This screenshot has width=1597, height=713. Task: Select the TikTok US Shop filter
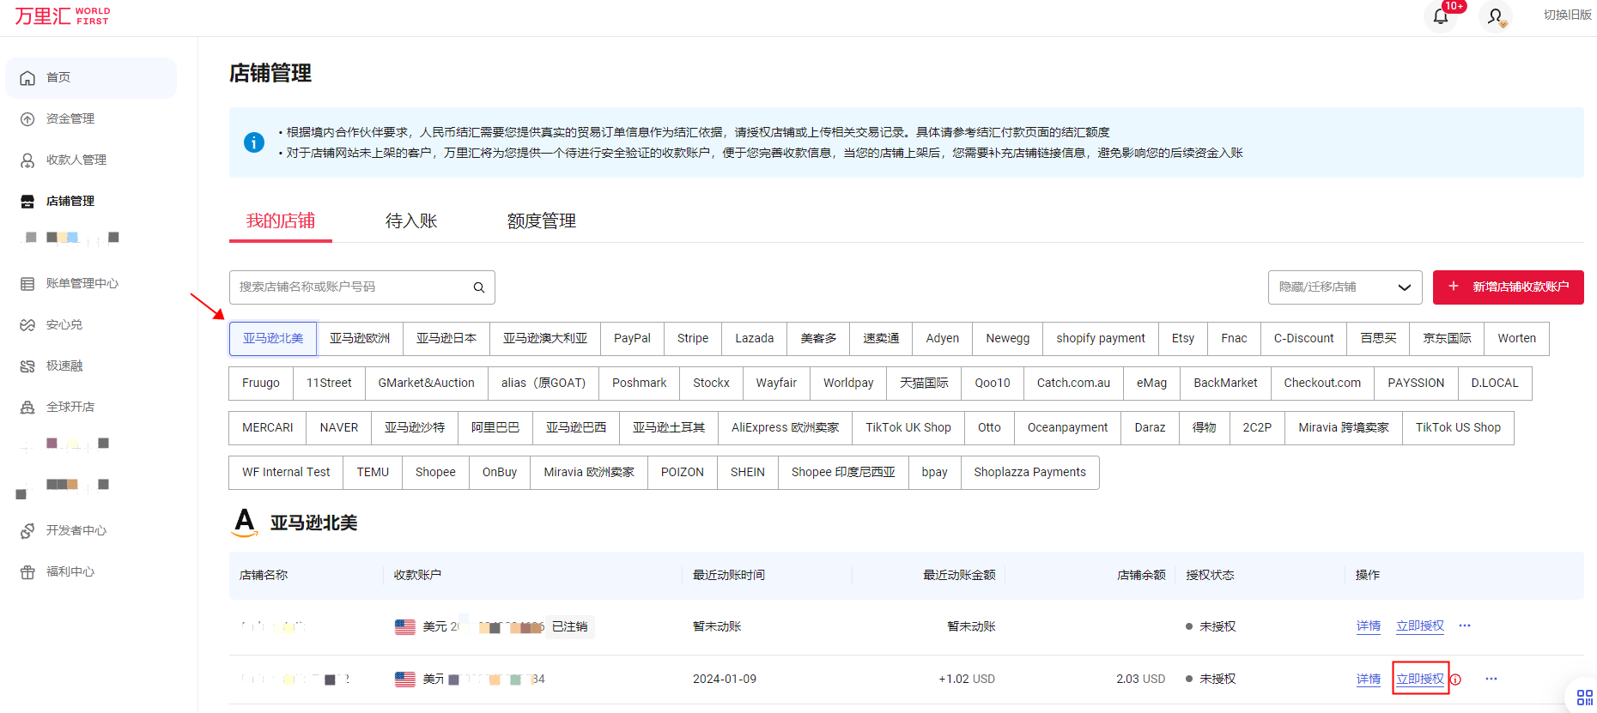tap(1457, 428)
